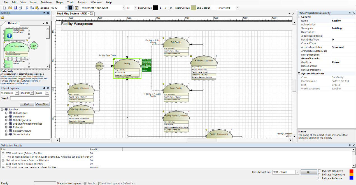Open the Shape menu
The image size is (356, 185).
(x=59, y=2)
